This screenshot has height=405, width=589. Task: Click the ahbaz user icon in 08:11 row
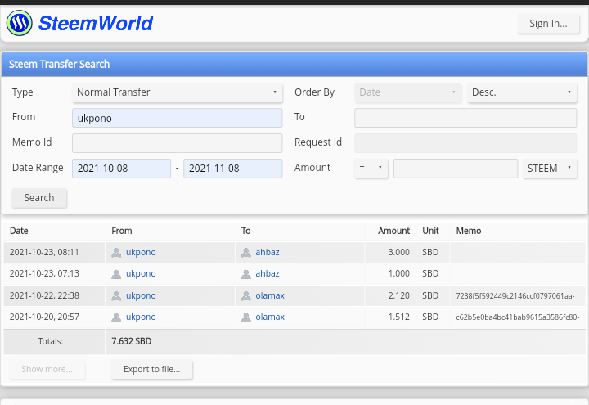tap(246, 253)
